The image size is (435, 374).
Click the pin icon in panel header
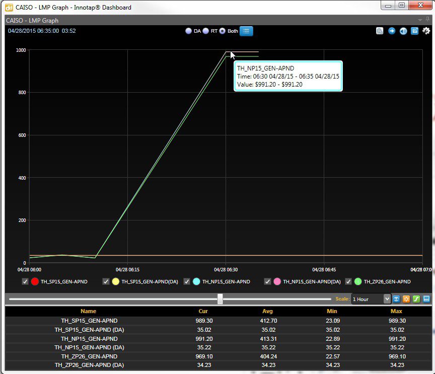[428, 20]
